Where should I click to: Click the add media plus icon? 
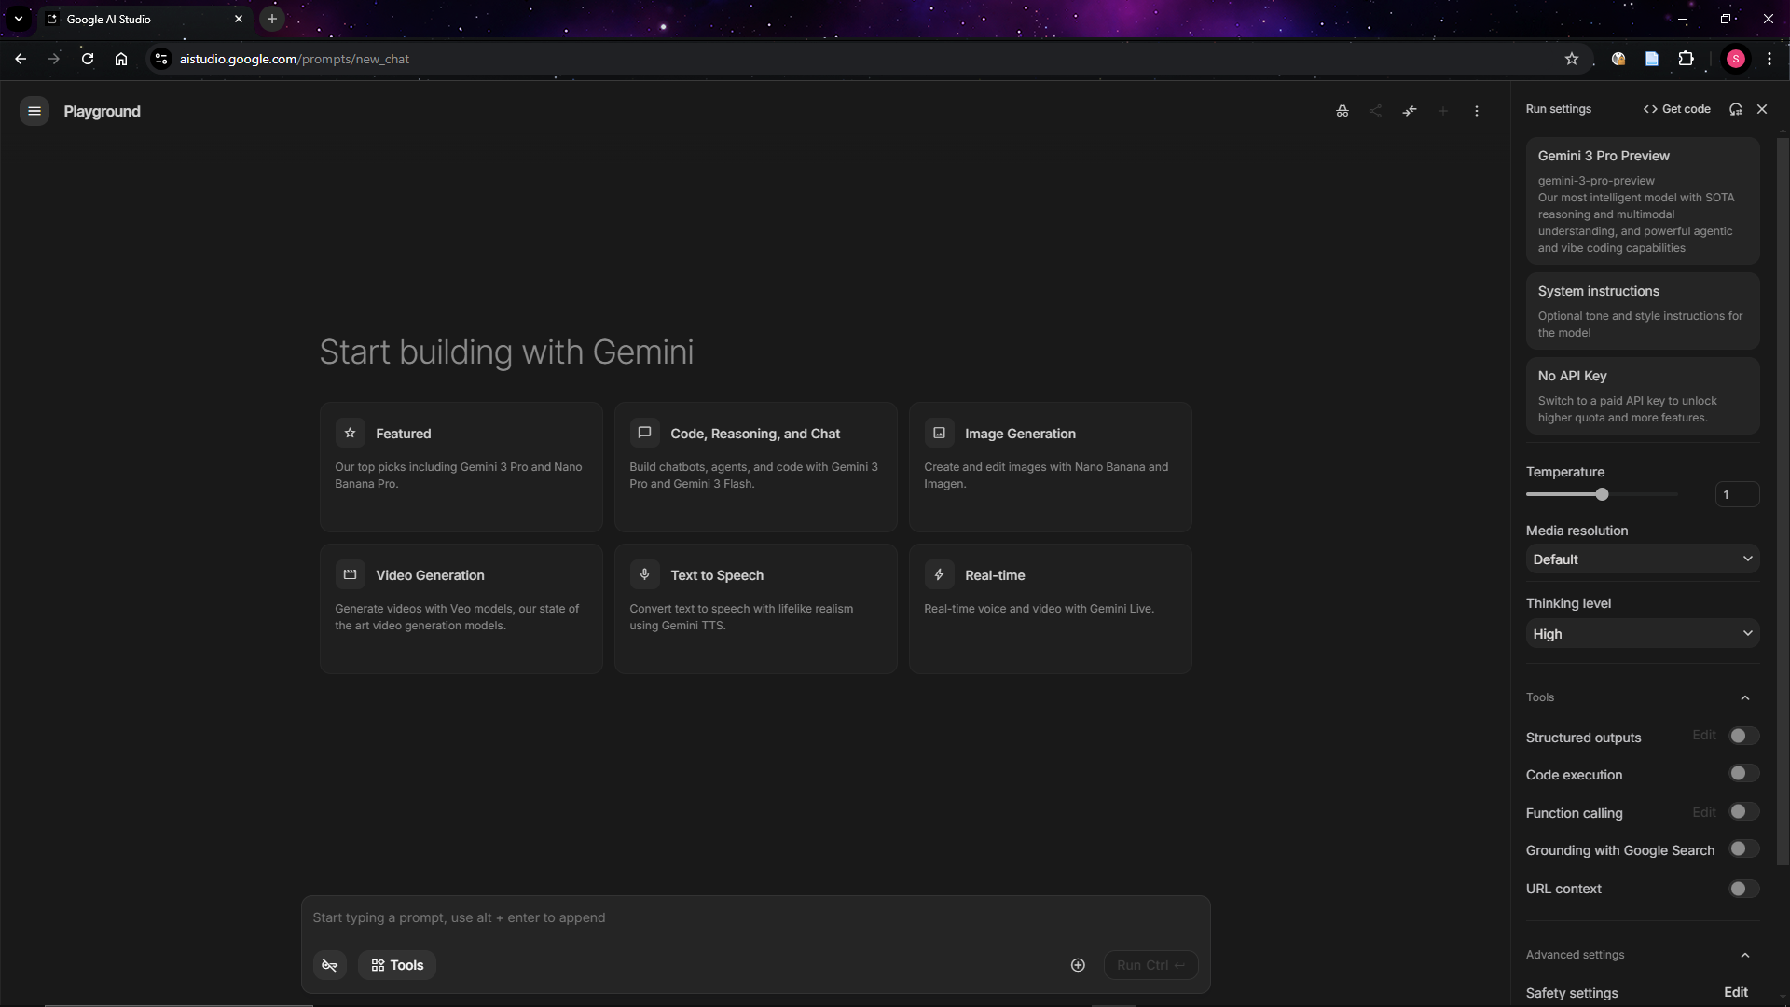click(1078, 965)
